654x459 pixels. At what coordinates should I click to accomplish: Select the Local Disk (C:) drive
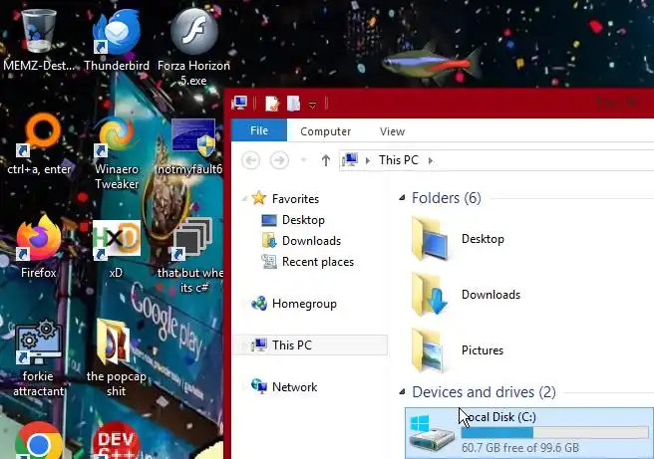click(x=528, y=433)
